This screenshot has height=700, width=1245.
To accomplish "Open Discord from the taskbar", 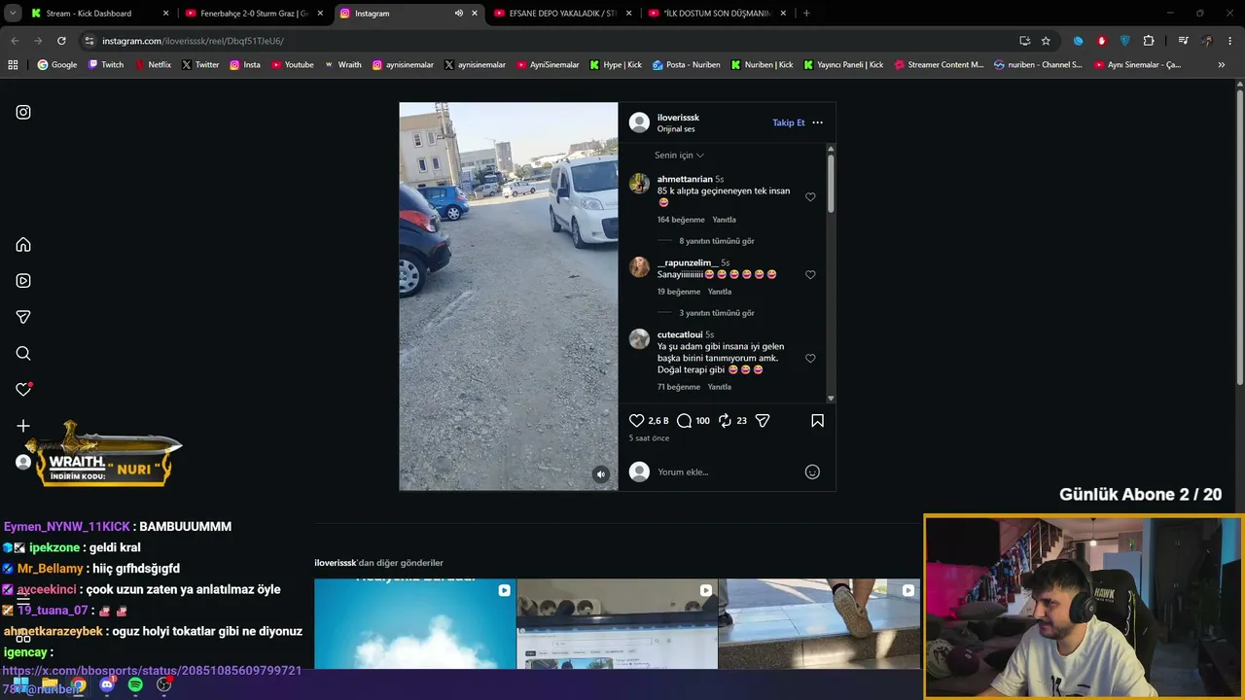I will (x=107, y=684).
